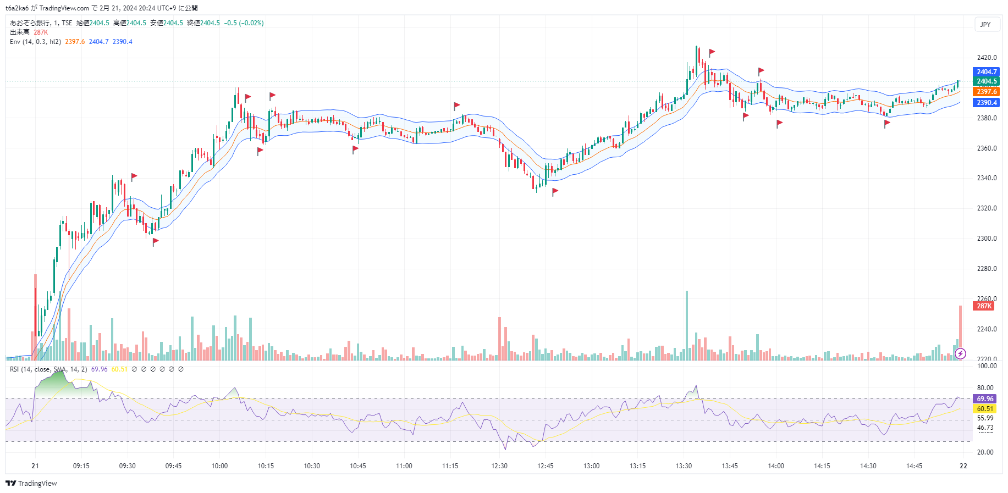Click the red 287K volume axis label
The height and width of the screenshot is (493, 1008).
coord(984,306)
